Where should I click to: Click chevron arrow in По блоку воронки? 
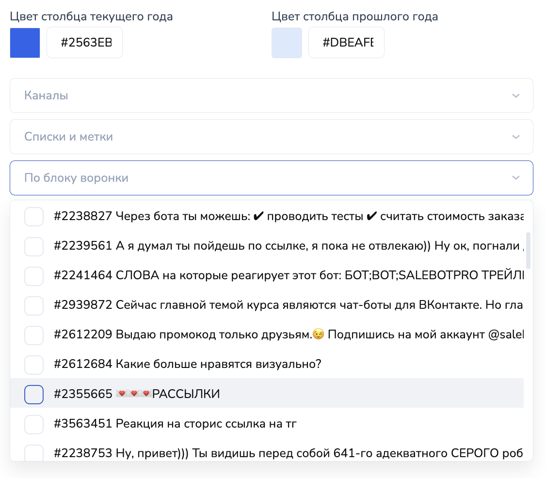[x=515, y=178]
